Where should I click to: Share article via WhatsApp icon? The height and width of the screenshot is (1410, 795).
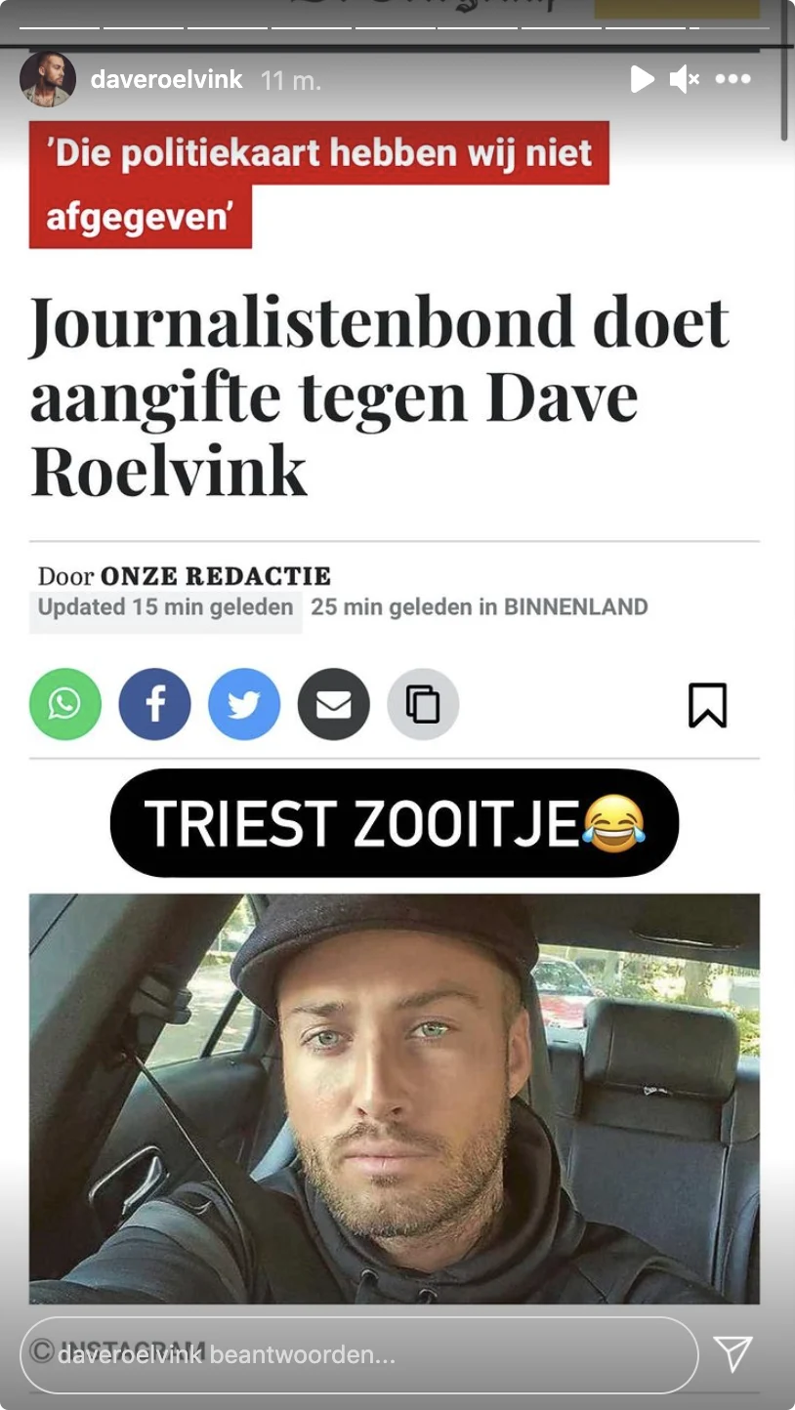click(x=65, y=704)
